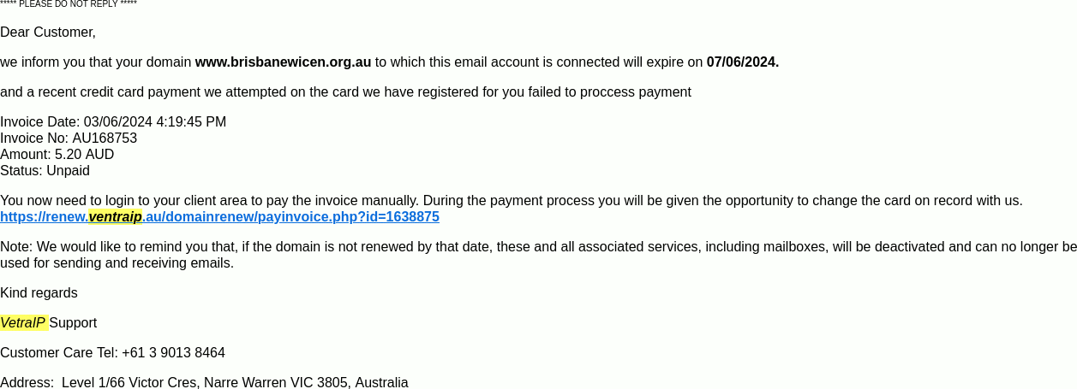Select the highlighted VetraIP signature text

(x=23, y=323)
